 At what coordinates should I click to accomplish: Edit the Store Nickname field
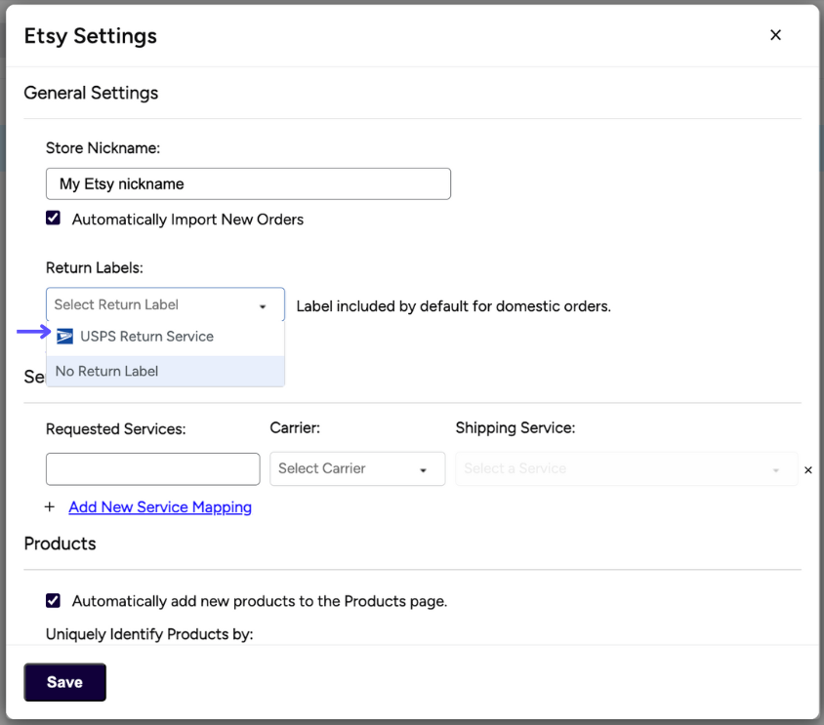pos(248,183)
